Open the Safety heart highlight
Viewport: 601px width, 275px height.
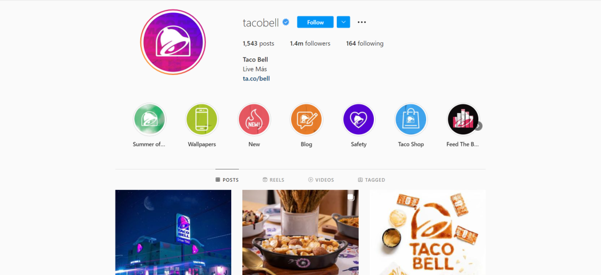point(359,119)
